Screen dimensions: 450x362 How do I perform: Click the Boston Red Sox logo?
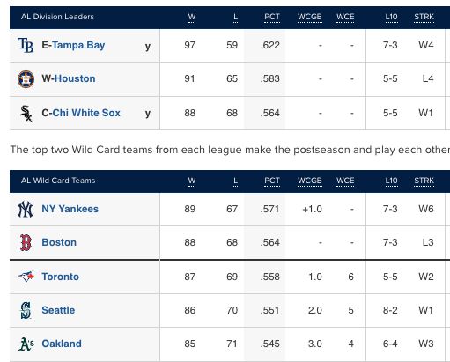point(26,242)
